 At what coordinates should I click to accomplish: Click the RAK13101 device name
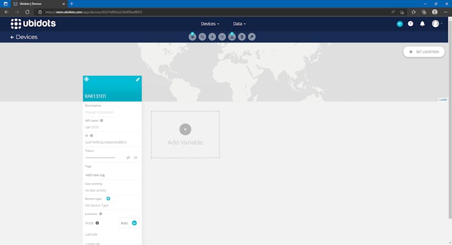(x=95, y=96)
